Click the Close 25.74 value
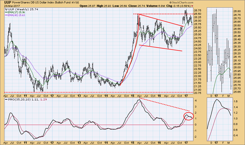Image resolution: width=245 pixels, height=145 pixels. pyautogui.click(x=136, y=6)
